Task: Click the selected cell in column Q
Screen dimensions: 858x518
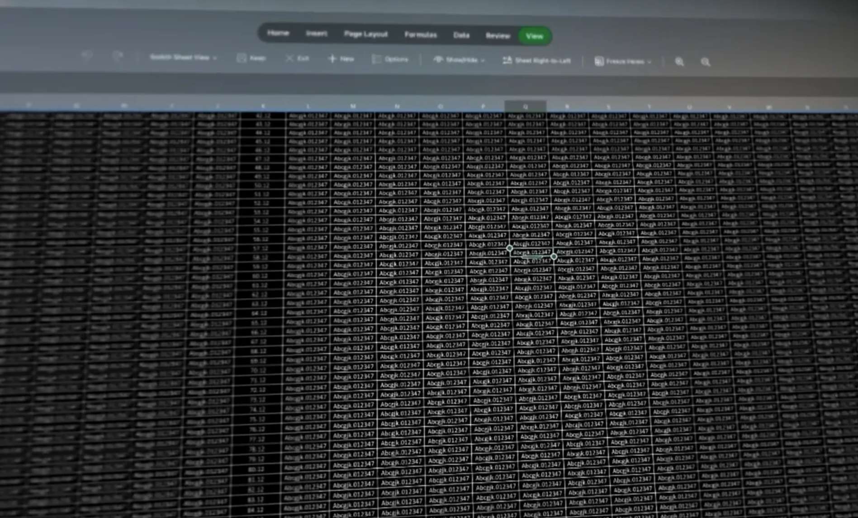Action: tap(532, 252)
